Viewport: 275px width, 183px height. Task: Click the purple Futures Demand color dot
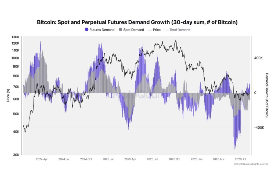click(x=86, y=29)
